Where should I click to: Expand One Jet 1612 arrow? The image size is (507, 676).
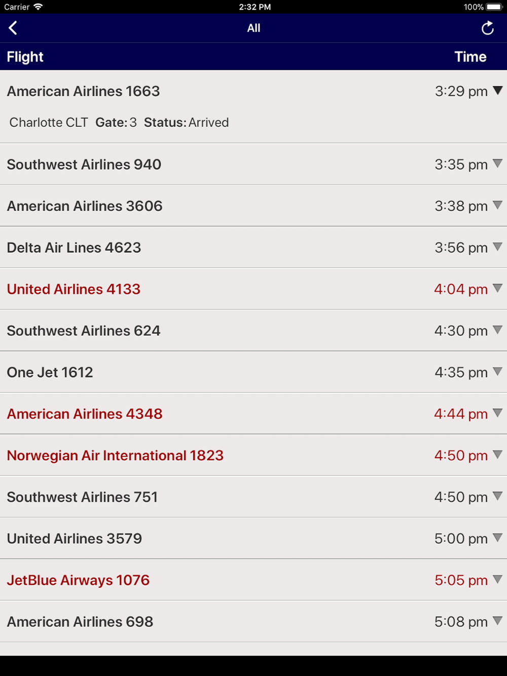coord(497,371)
